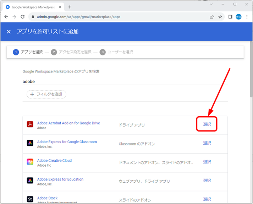253x204 pixels.
Task: Click the search field containing adobe
Action: click(x=125, y=81)
